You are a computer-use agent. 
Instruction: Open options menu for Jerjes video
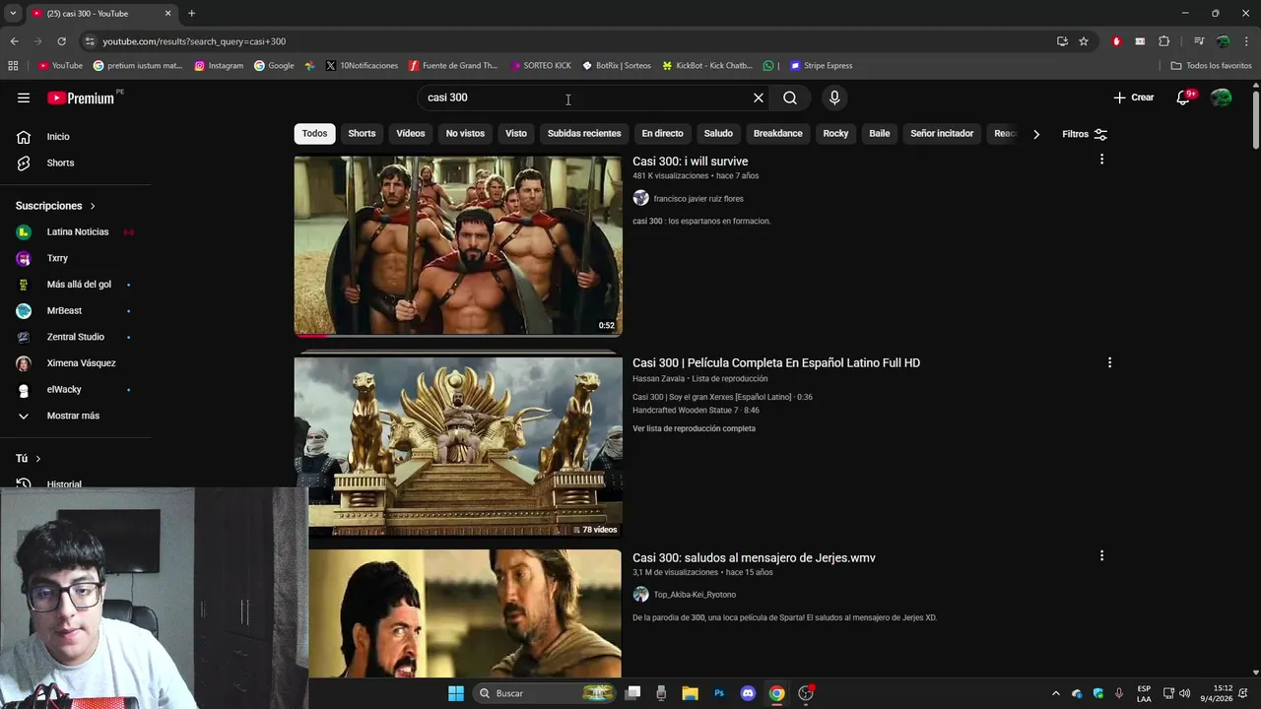pos(1101,555)
